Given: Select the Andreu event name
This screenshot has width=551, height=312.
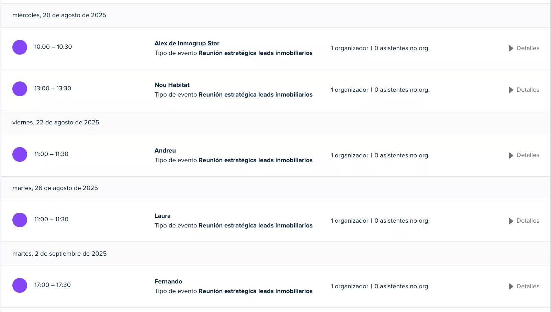Looking at the screenshot, I should (165, 151).
